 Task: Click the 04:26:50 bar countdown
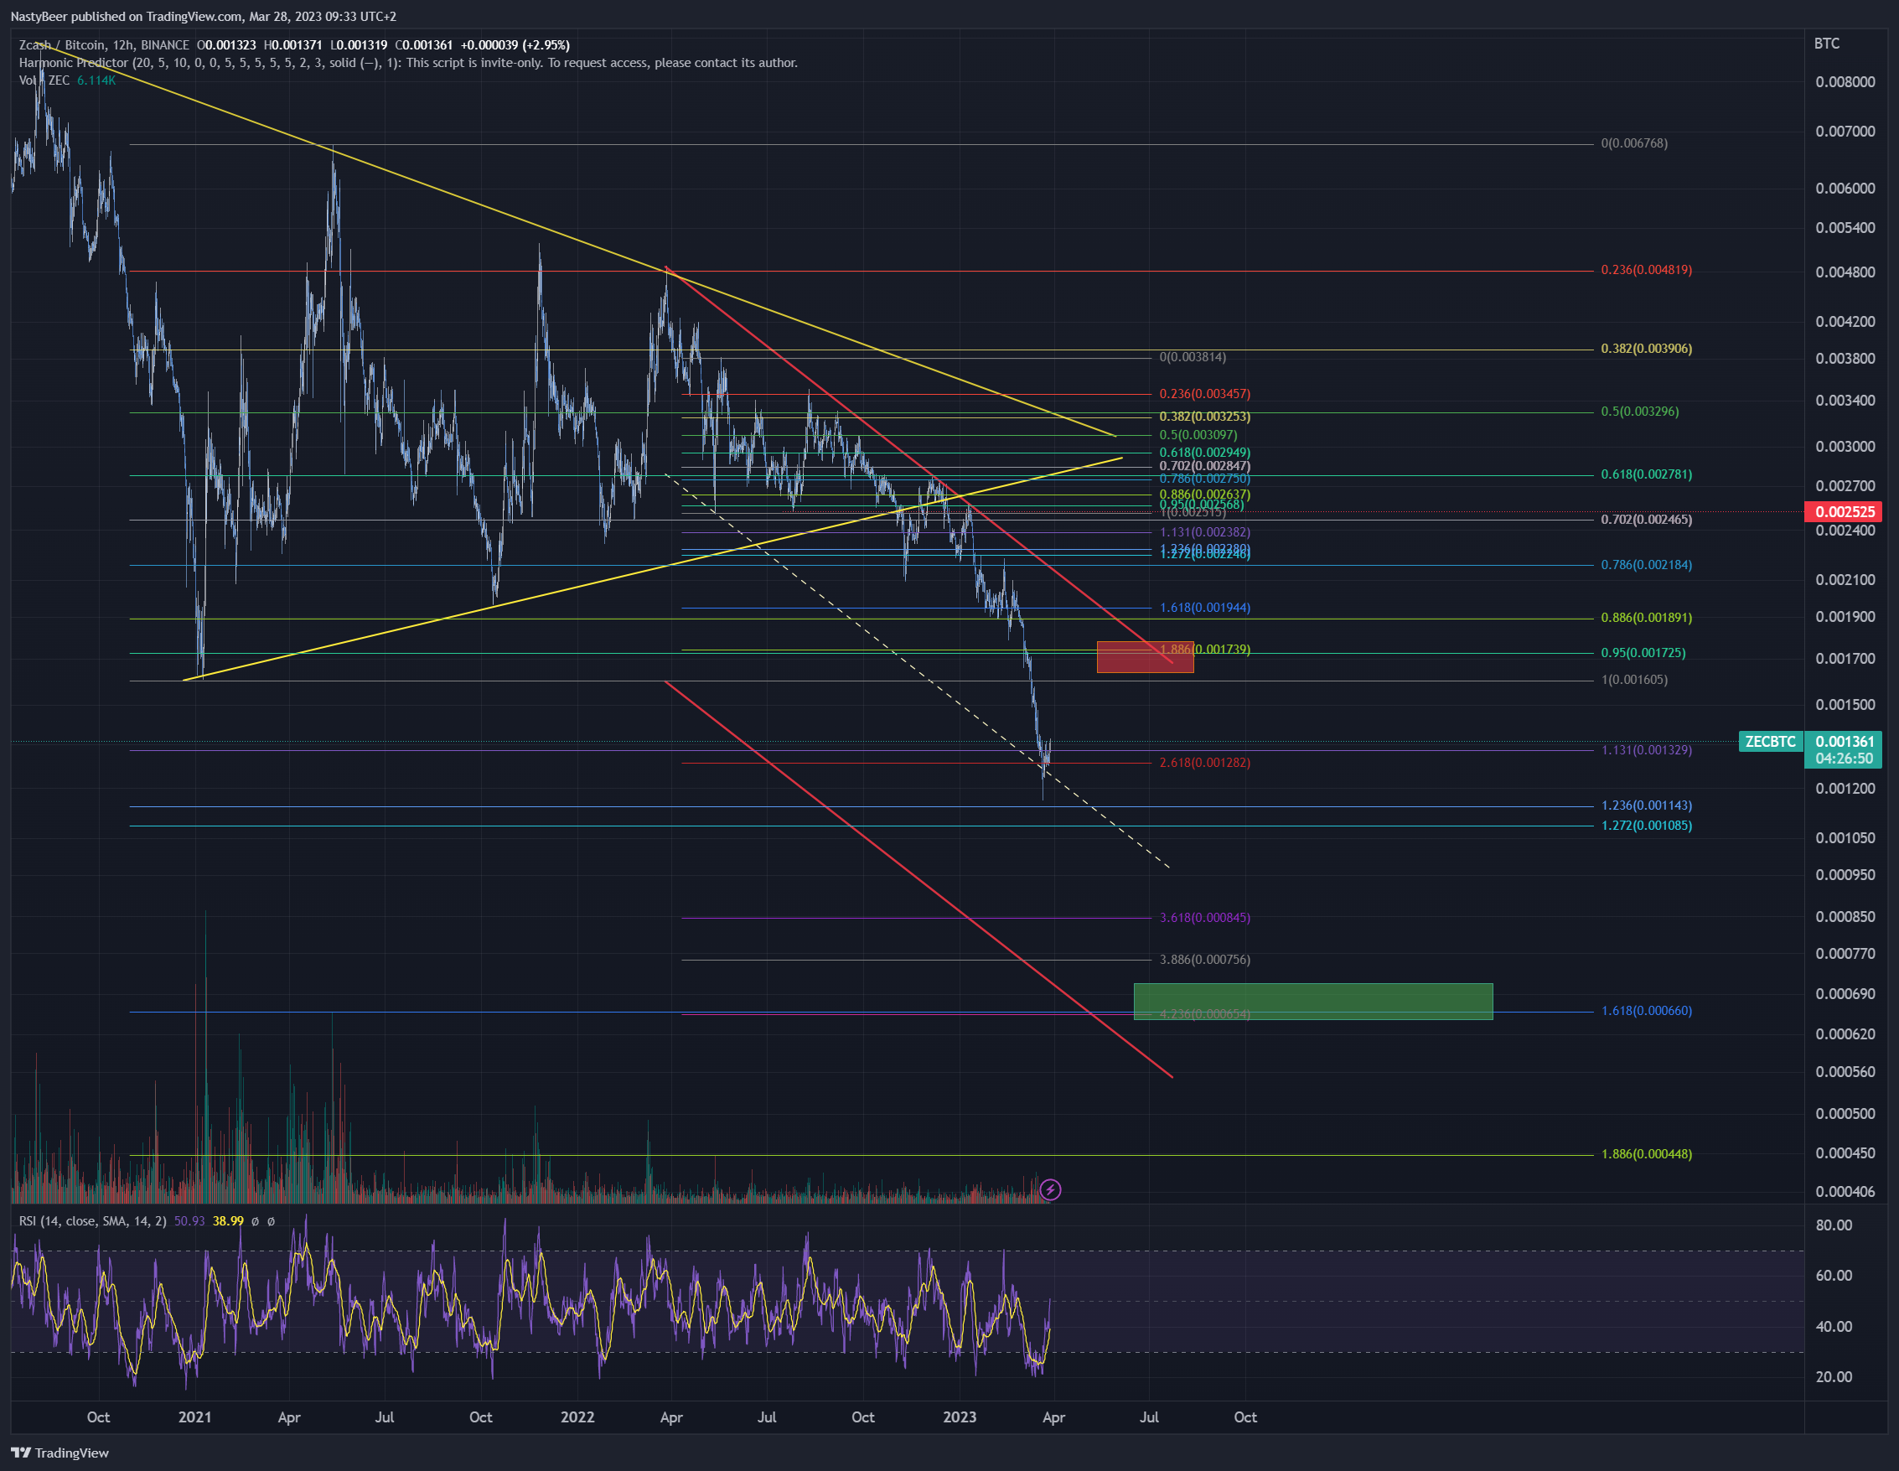pyautogui.click(x=1845, y=759)
